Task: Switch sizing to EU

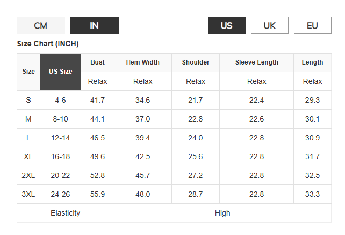Action: tap(312, 25)
